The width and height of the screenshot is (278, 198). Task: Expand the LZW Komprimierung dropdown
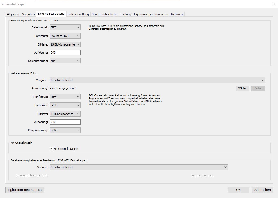(x=65, y=130)
